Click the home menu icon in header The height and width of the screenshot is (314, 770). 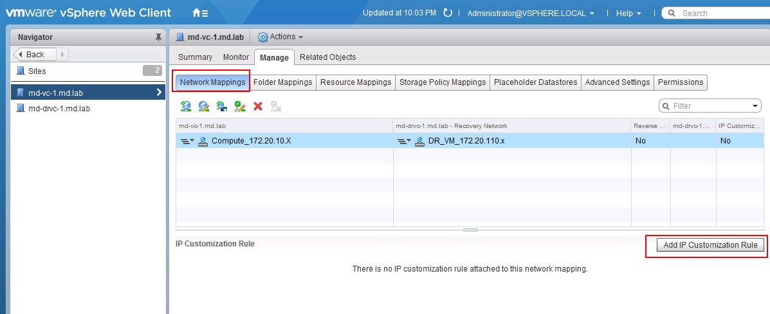[200, 14]
